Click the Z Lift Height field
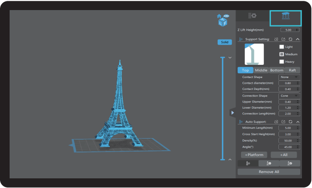The image size is (312, 188). pyautogui.click(x=290, y=30)
